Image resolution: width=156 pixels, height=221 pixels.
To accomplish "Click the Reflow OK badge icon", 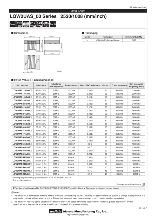I will point(46,24).
